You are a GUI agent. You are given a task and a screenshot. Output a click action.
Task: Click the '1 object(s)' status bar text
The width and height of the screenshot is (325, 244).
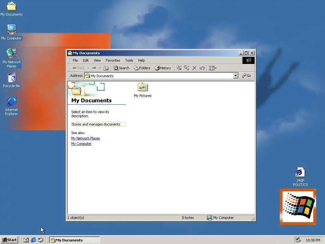pyautogui.click(x=76, y=218)
